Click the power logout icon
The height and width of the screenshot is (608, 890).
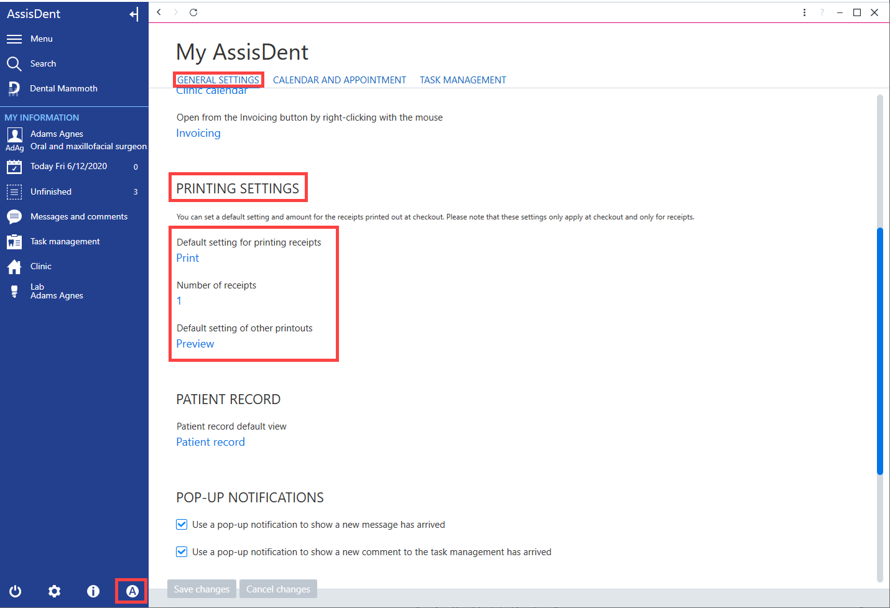coord(16,591)
